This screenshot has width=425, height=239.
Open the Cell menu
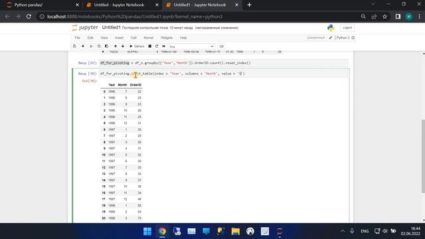click(133, 38)
